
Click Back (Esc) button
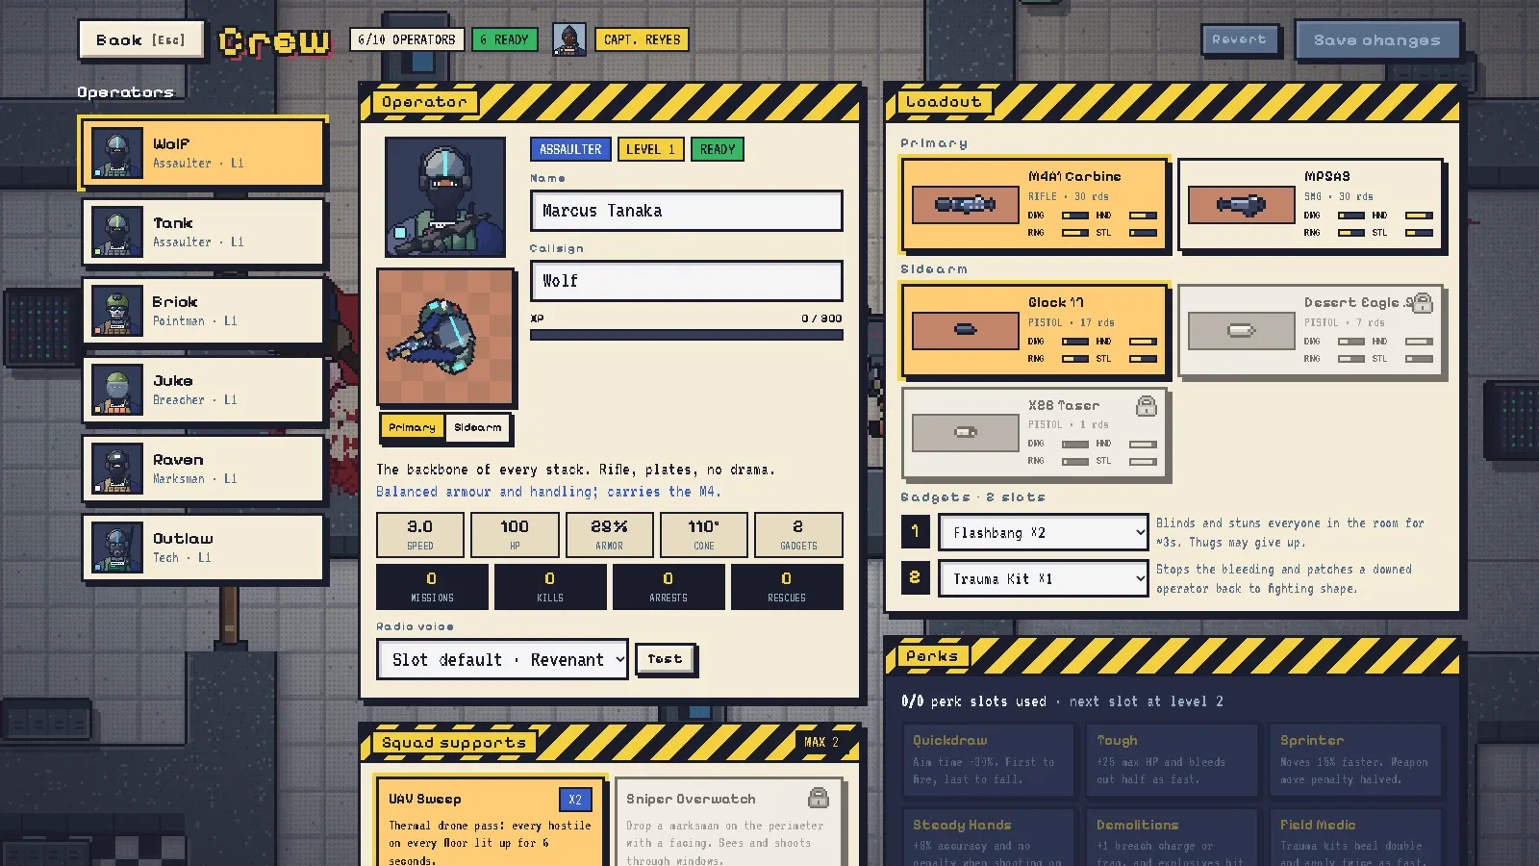(x=140, y=39)
